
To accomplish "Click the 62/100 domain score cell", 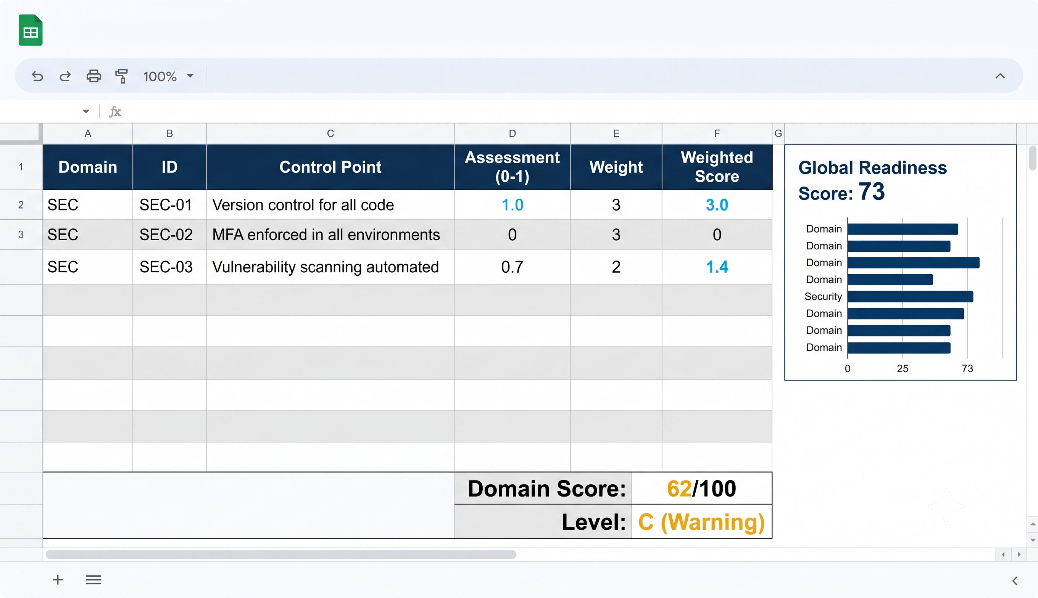I will pyautogui.click(x=701, y=488).
